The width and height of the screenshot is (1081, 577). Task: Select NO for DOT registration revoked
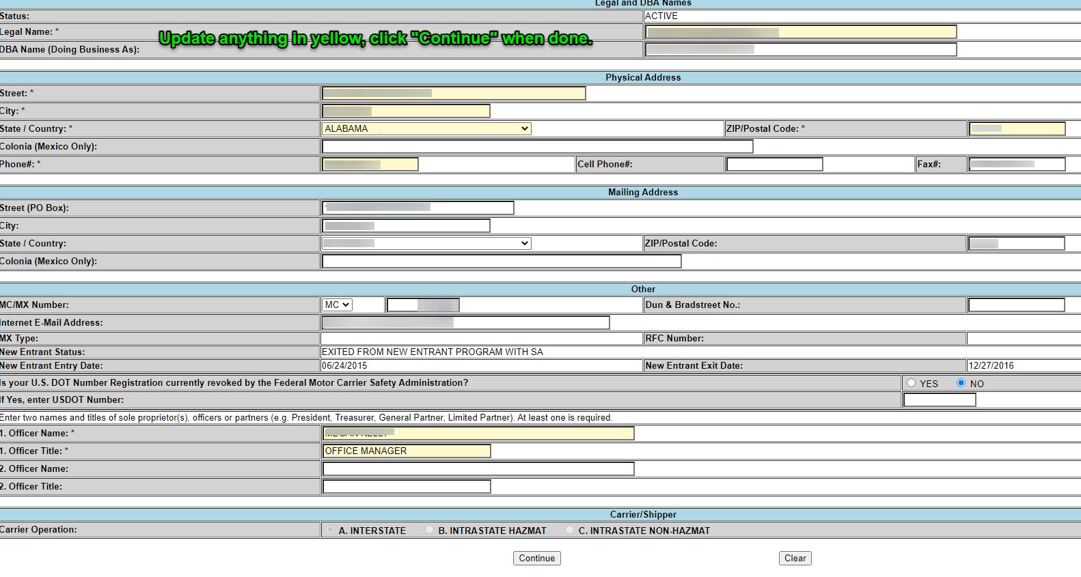[961, 383]
